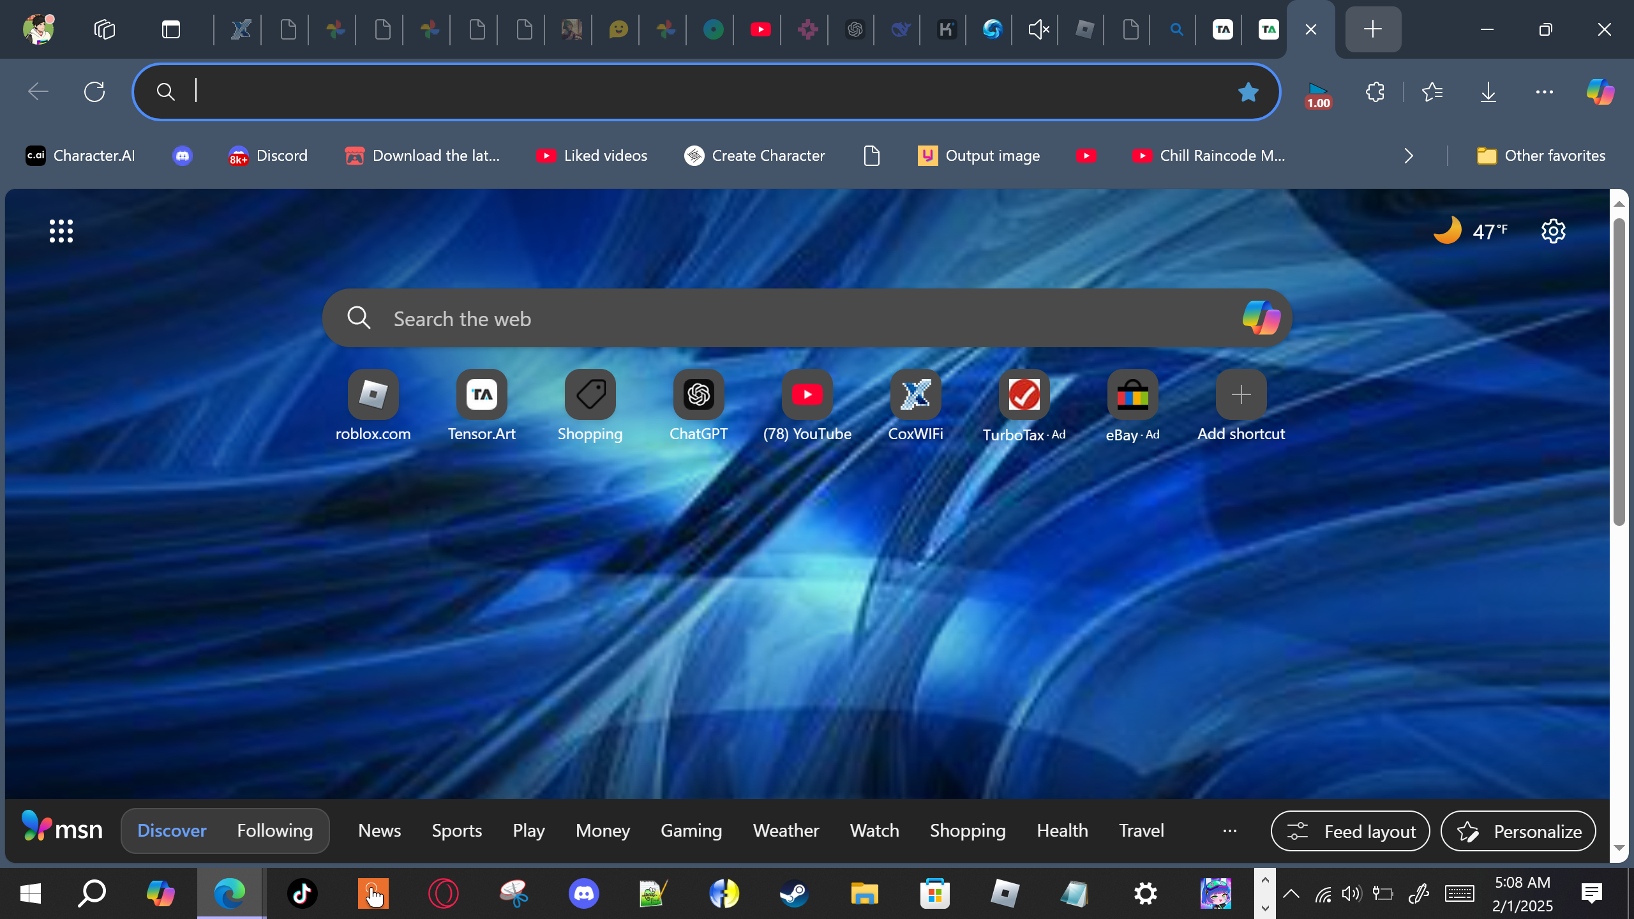The height and width of the screenshot is (919, 1634).
Task: Open Downloads arrow icon in toolbar
Action: pyautogui.click(x=1488, y=92)
